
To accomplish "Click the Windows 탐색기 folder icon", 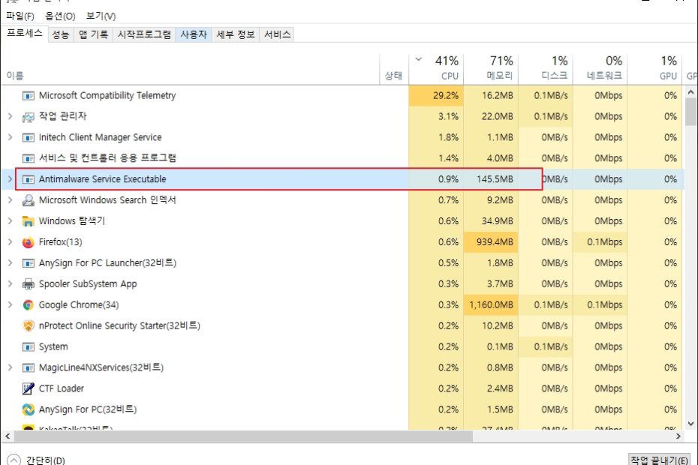I will coord(28,221).
